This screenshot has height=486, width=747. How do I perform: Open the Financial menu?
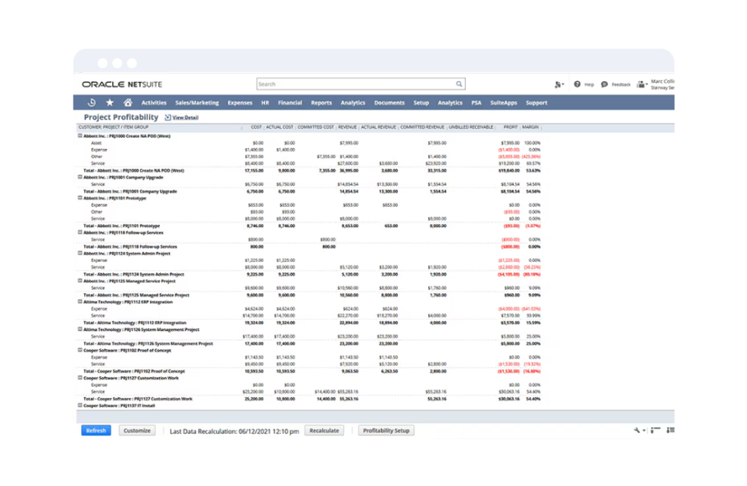tap(289, 103)
